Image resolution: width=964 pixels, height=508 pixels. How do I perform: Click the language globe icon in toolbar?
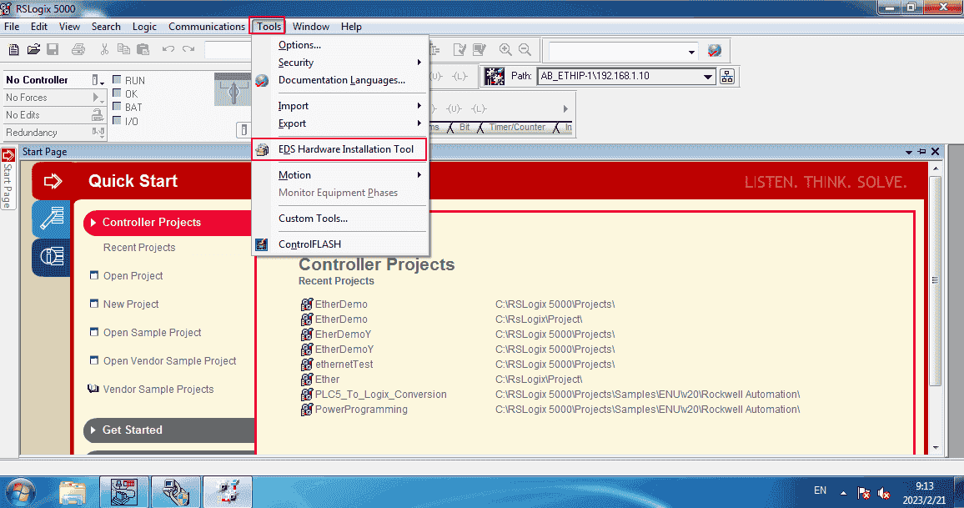714,50
